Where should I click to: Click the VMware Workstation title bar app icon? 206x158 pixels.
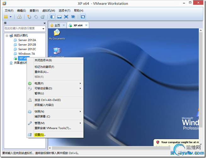pos(4,3)
